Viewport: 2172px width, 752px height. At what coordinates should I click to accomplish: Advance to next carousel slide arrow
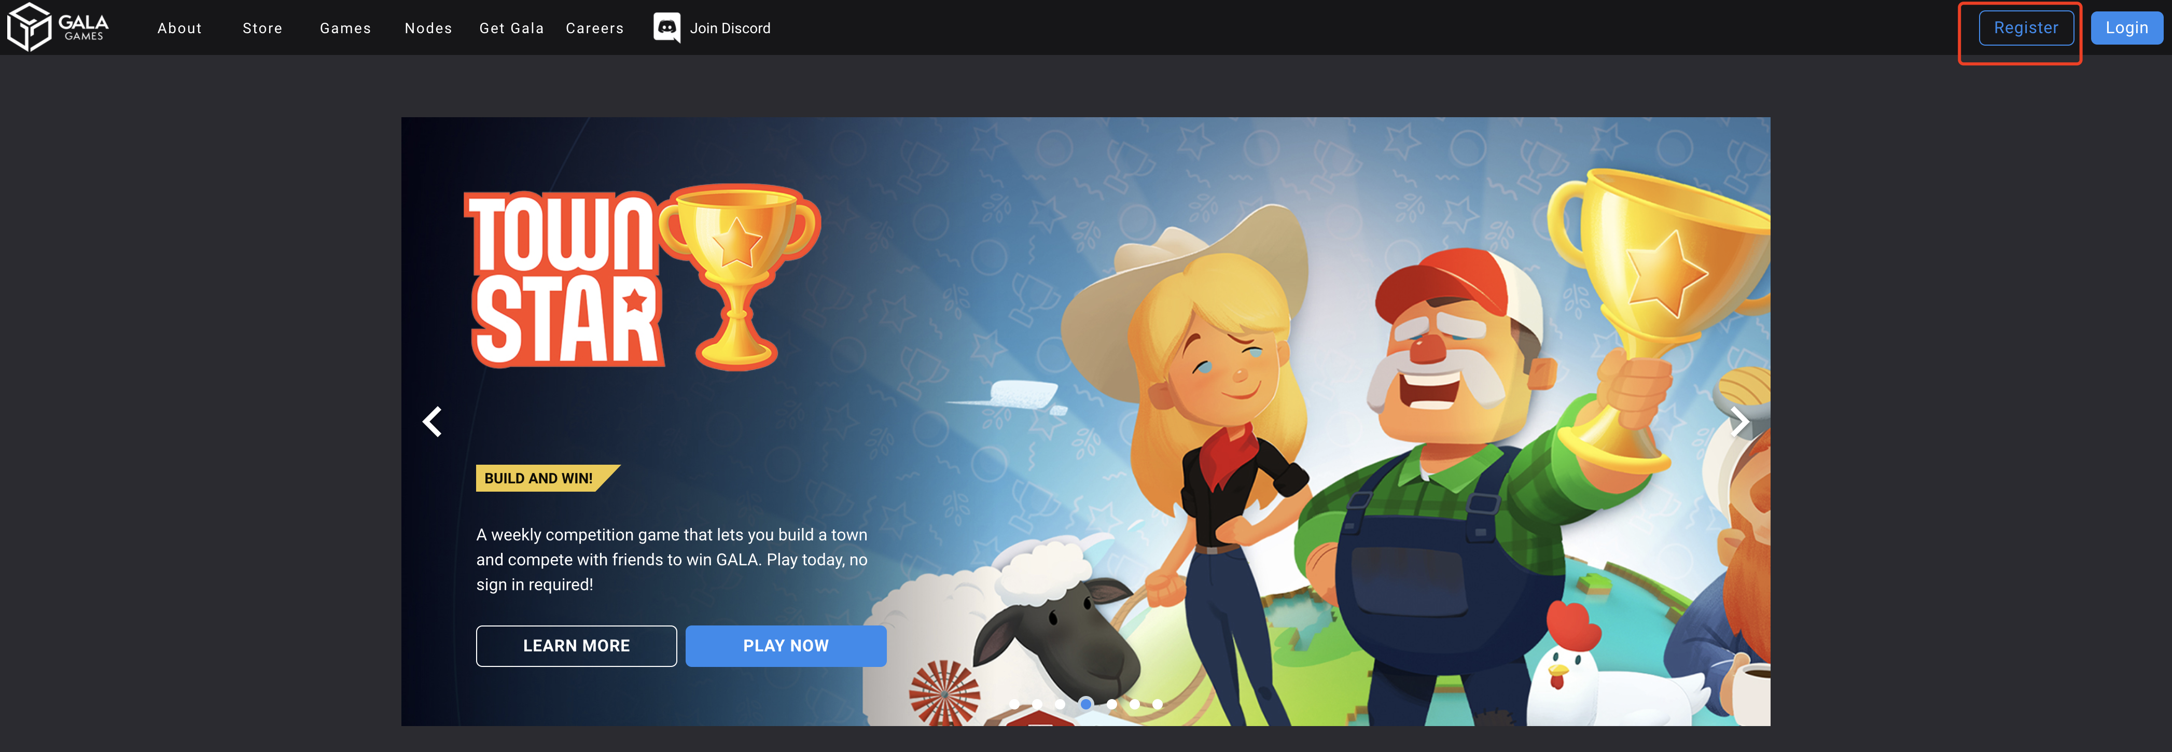[1739, 421]
